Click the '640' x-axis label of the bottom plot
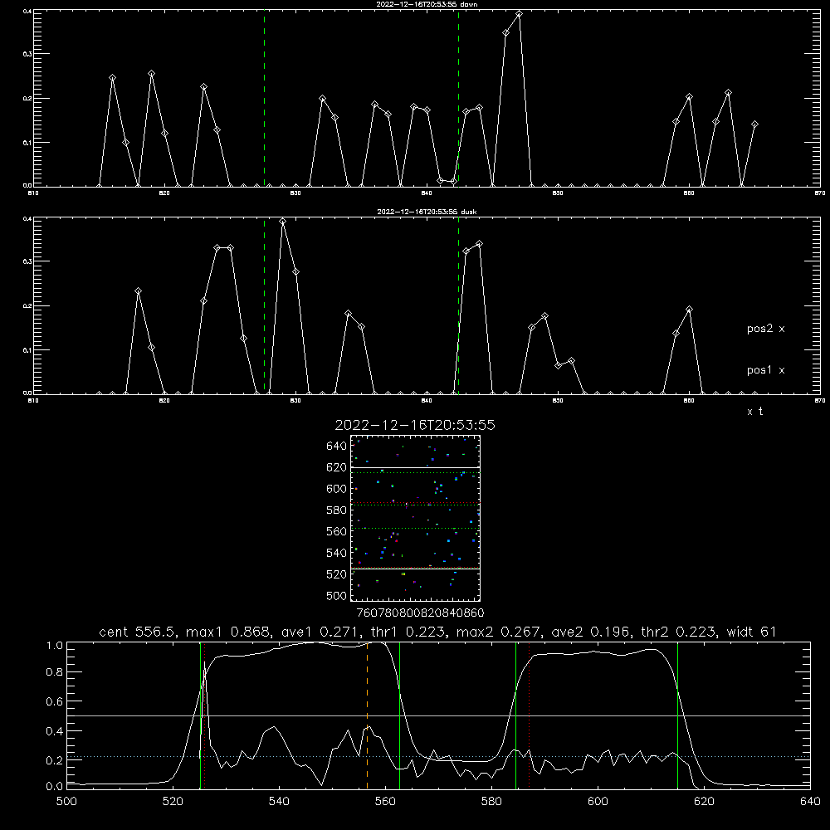The height and width of the screenshot is (830, 830). pyautogui.click(x=810, y=802)
